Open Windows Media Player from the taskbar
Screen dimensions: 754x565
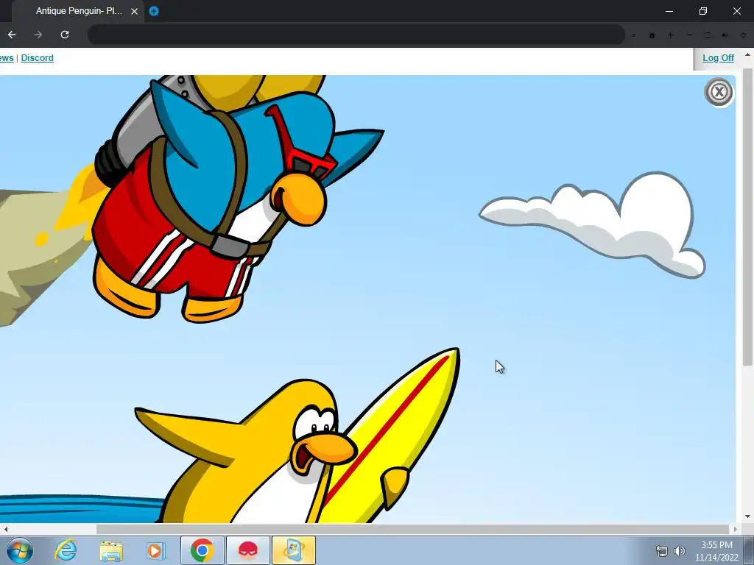pyautogui.click(x=155, y=550)
